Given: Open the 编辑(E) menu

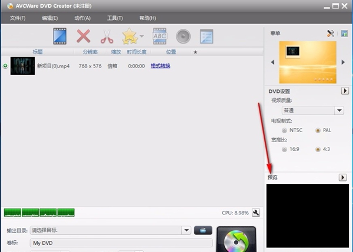Looking at the screenshot, I should [50, 18].
